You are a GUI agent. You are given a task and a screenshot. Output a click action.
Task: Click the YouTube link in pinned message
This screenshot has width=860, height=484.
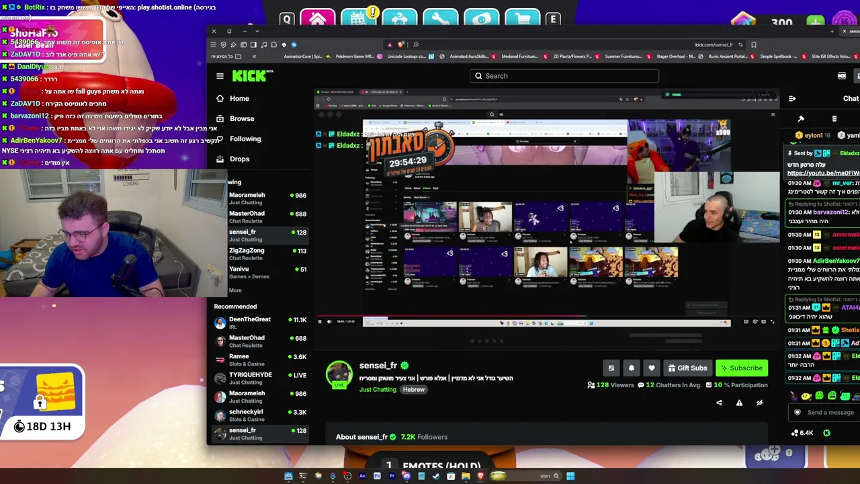click(823, 173)
